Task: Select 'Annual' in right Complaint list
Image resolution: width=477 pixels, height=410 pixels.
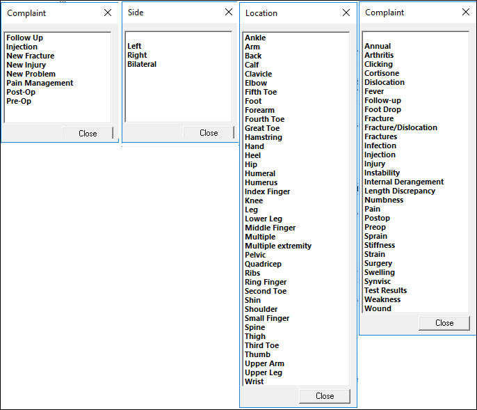Action: tap(378, 46)
